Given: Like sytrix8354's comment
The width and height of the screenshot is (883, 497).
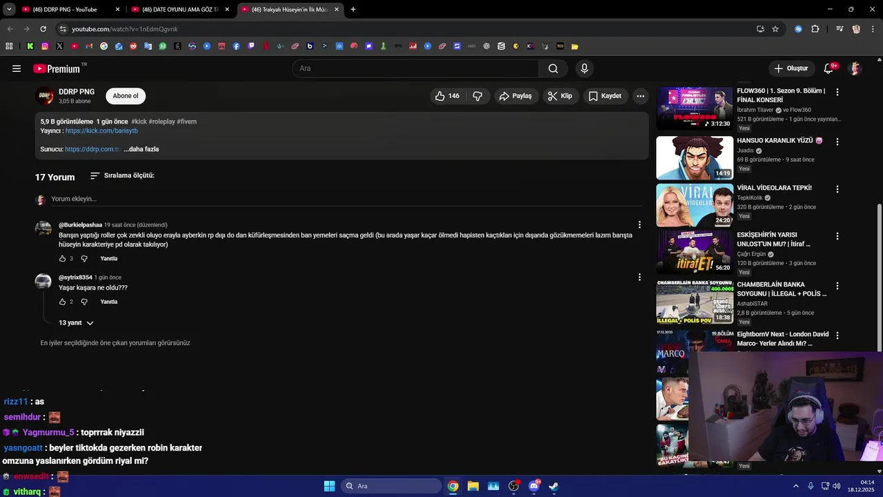Looking at the screenshot, I should [x=62, y=302].
